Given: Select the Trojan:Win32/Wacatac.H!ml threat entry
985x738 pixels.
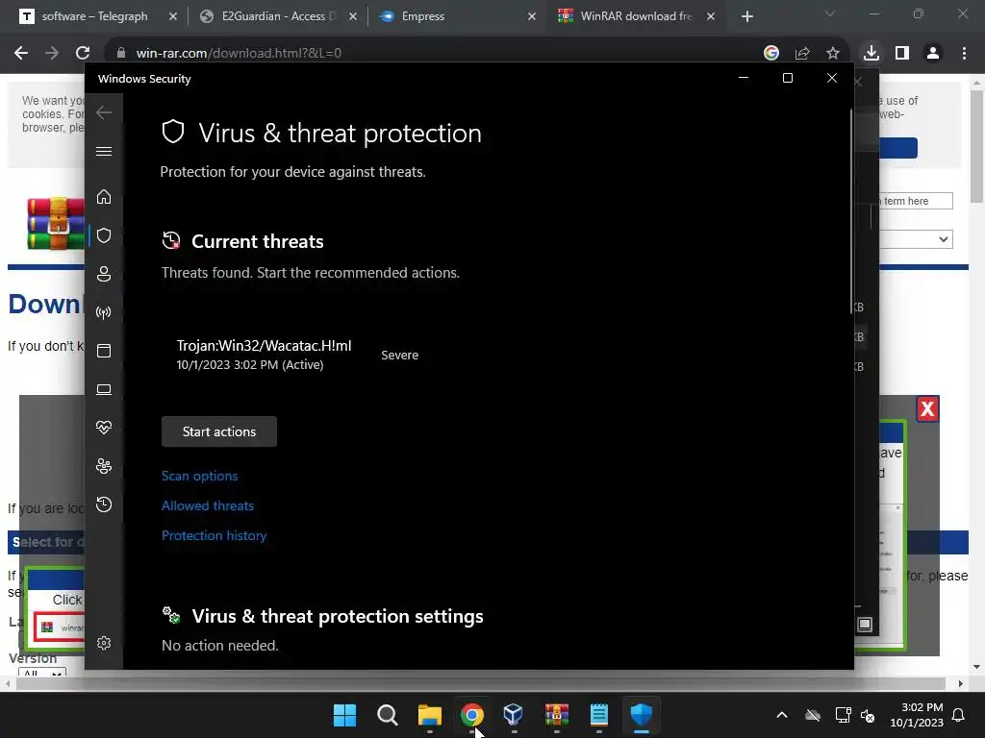Looking at the screenshot, I should click(298, 356).
